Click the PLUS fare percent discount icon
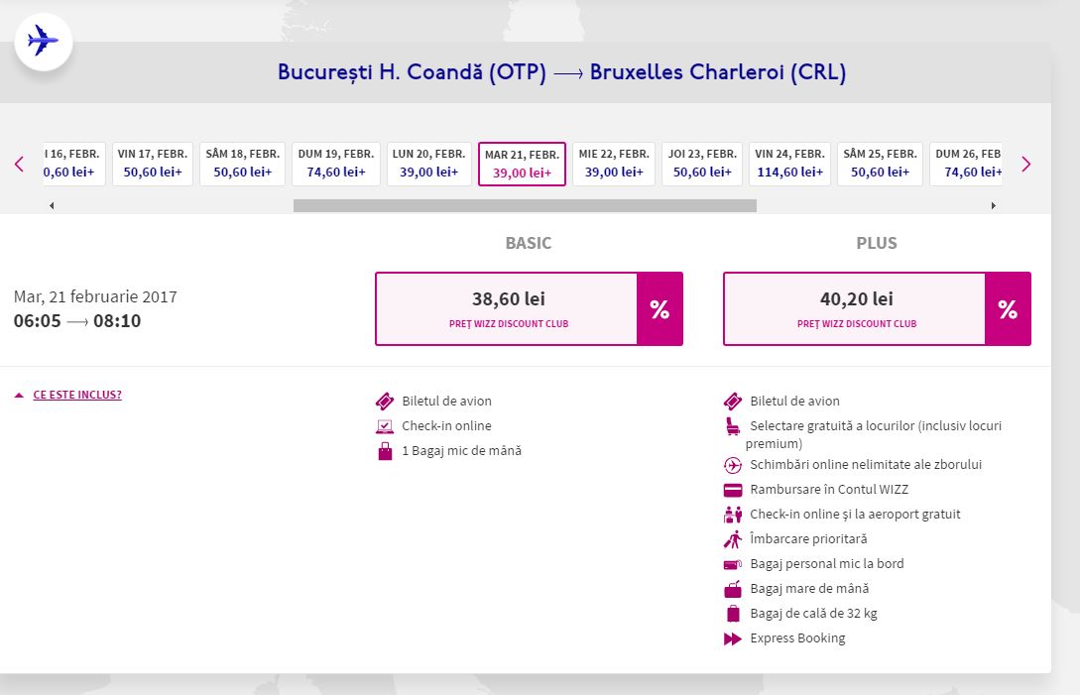This screenshot has width=1080, height=695. 1008,309
